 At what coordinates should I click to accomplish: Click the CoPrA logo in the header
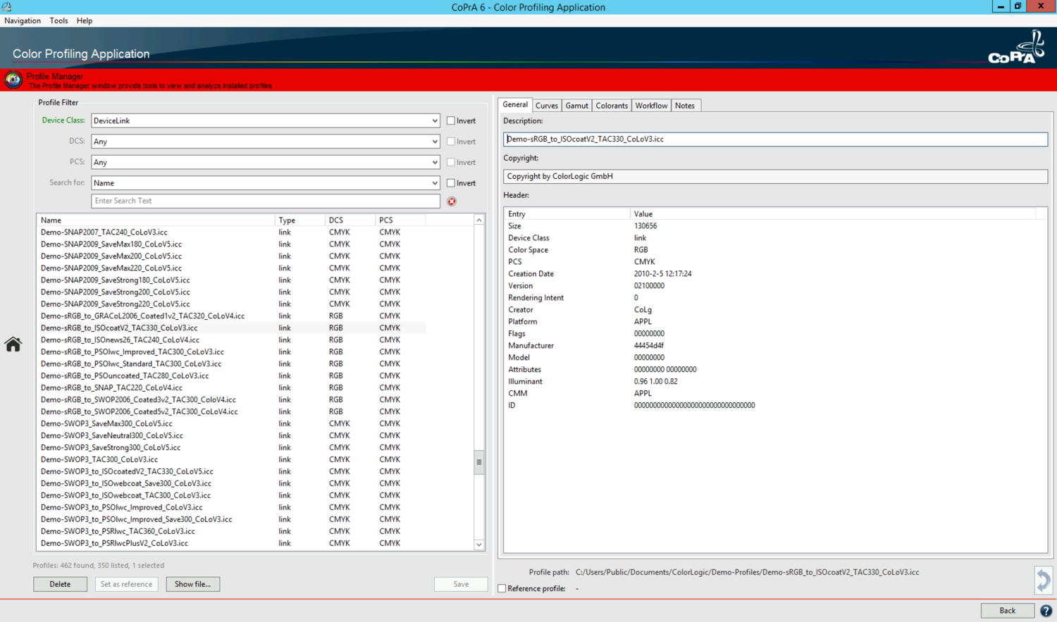coord(1016,48)
